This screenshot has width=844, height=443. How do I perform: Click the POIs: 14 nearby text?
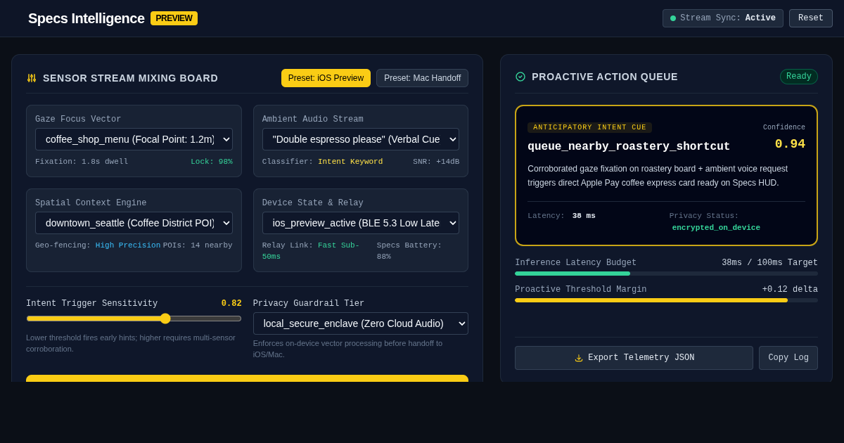(x=198, y=245)
